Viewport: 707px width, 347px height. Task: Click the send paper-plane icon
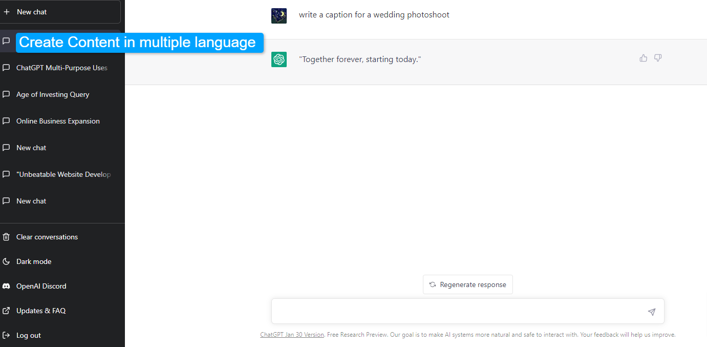[652, 312]
